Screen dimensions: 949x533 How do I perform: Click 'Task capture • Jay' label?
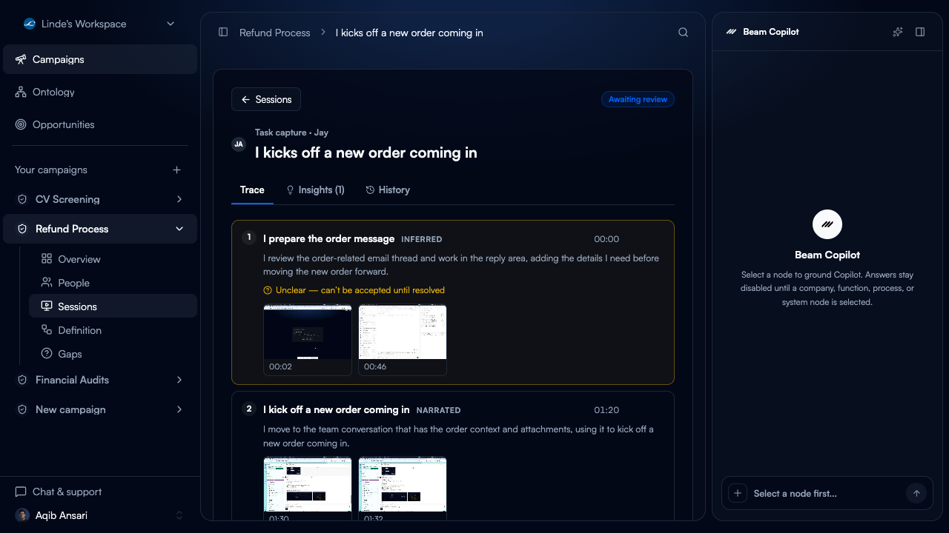point(291,133)
